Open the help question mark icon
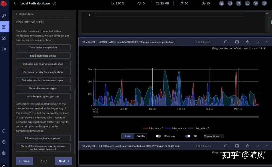Screen dimensions: 272x167 click(4, 142)
